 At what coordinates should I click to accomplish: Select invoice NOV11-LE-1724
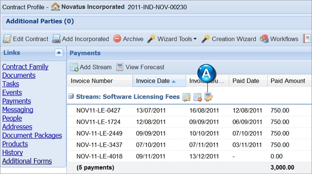pos(99,122)
